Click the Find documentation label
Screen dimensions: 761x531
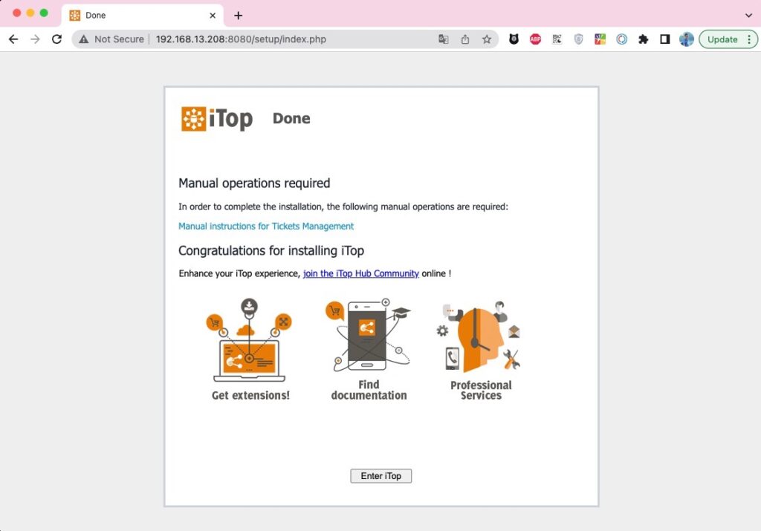[369, 390]
